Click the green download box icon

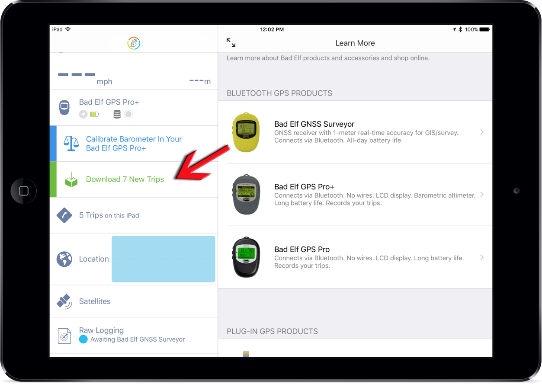pyautogui.click(x=71, y=179)
